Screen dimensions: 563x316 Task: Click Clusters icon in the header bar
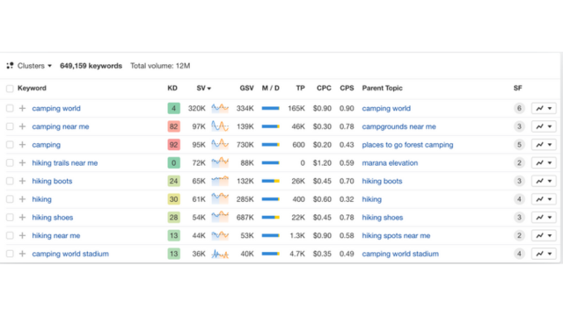(x=10, y=66)
